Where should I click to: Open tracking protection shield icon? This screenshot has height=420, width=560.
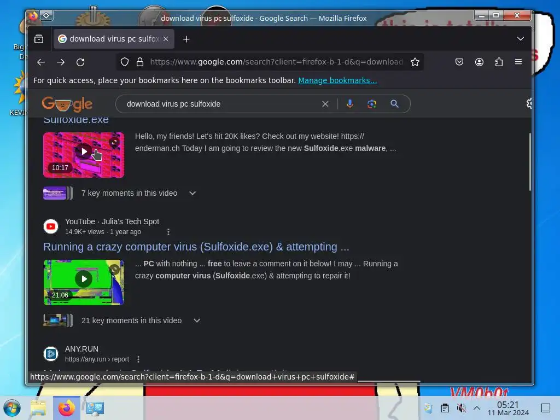tap(124, 62)
